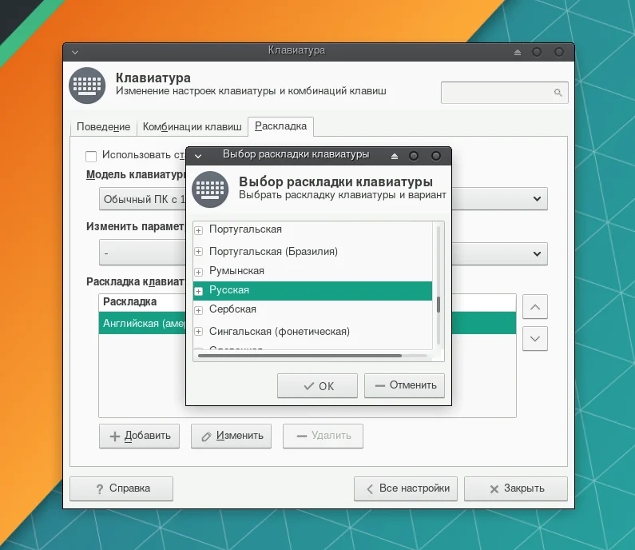Click eject-style button in layout dialog titlebar

394,156
